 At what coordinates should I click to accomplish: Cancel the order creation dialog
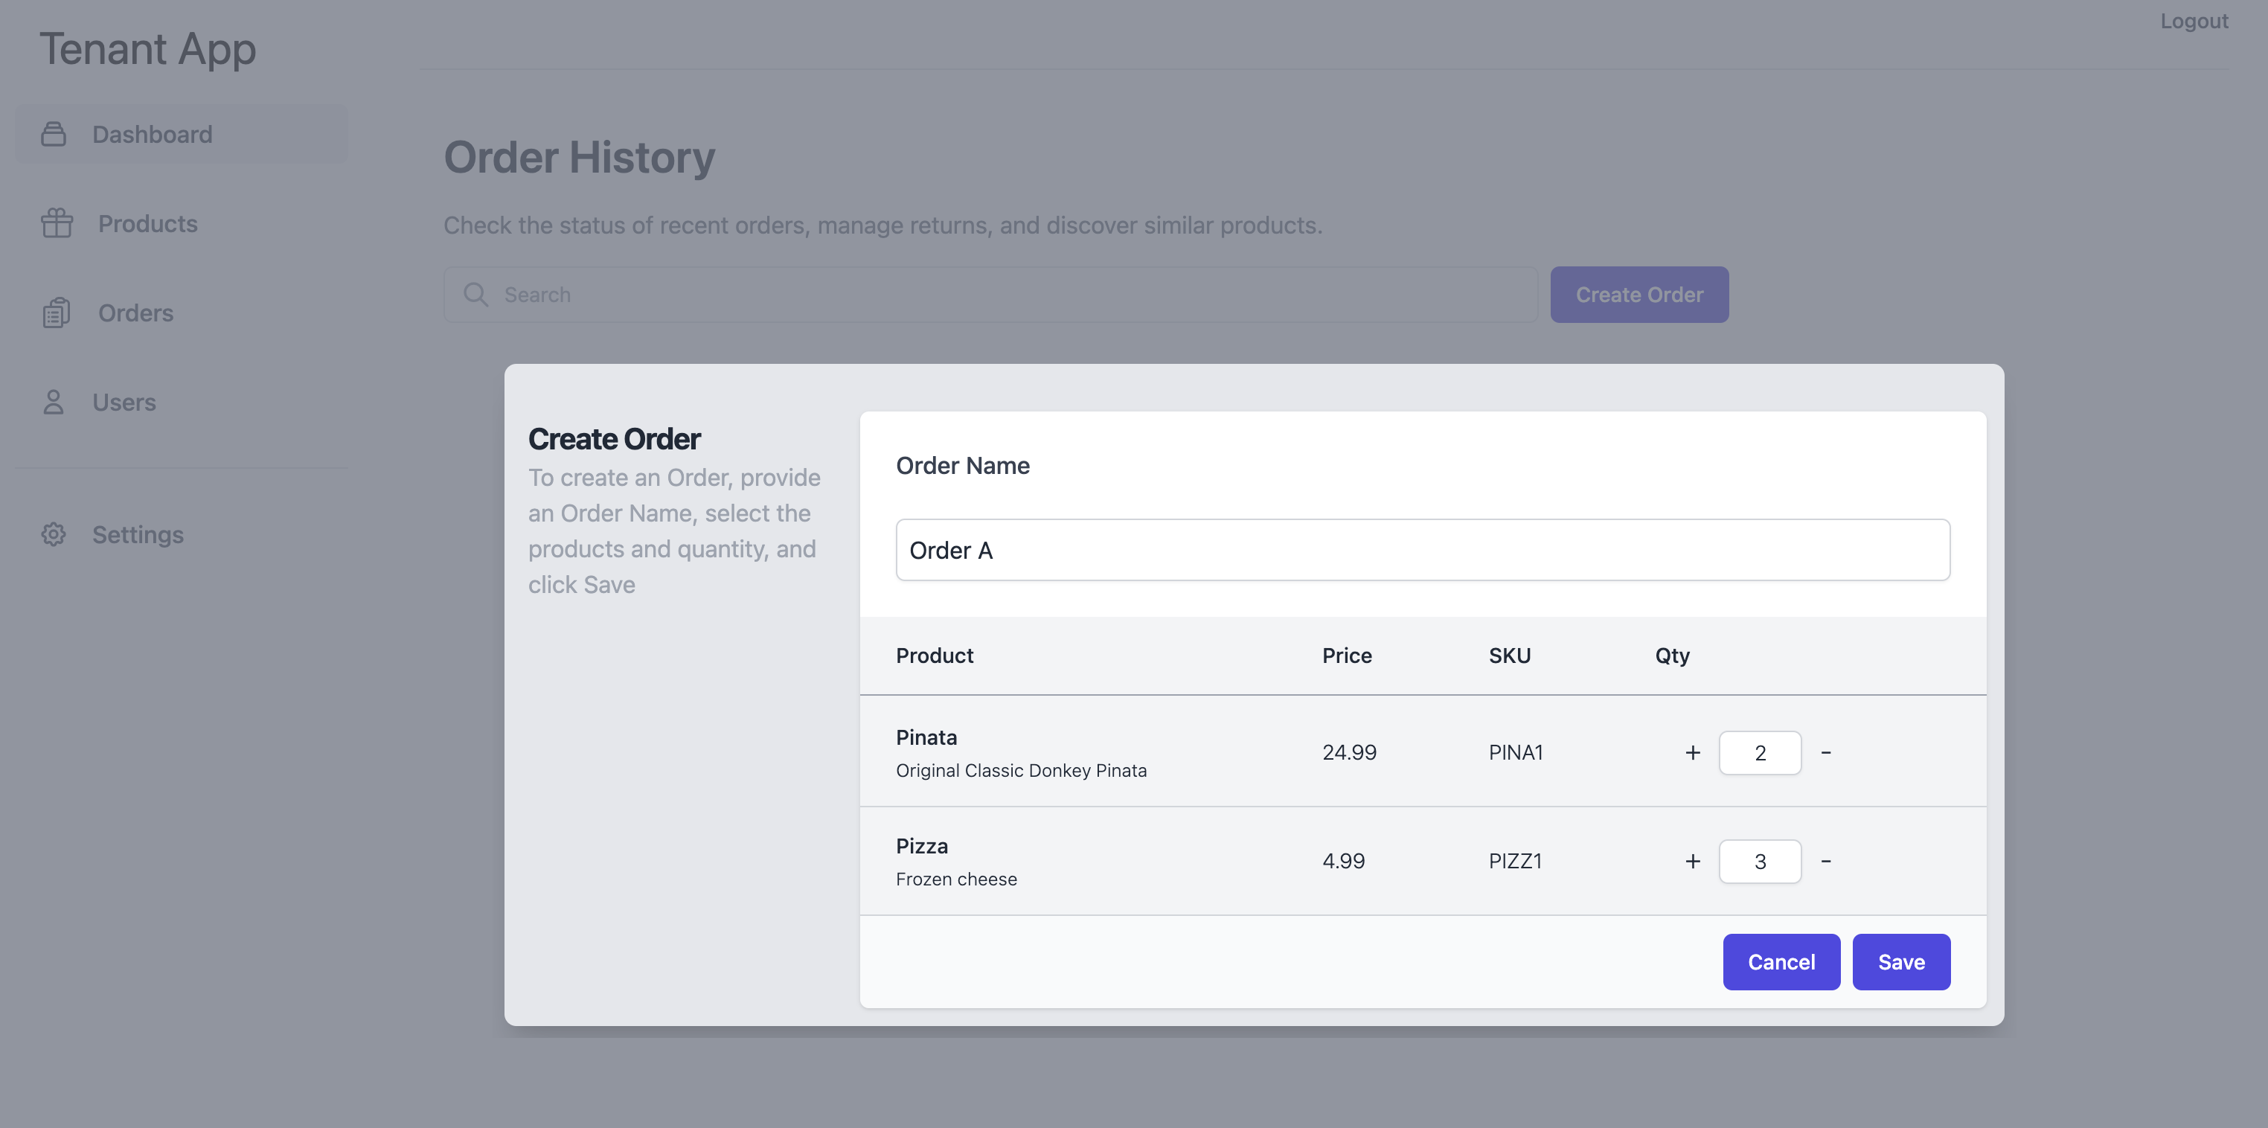(1781, 961)
